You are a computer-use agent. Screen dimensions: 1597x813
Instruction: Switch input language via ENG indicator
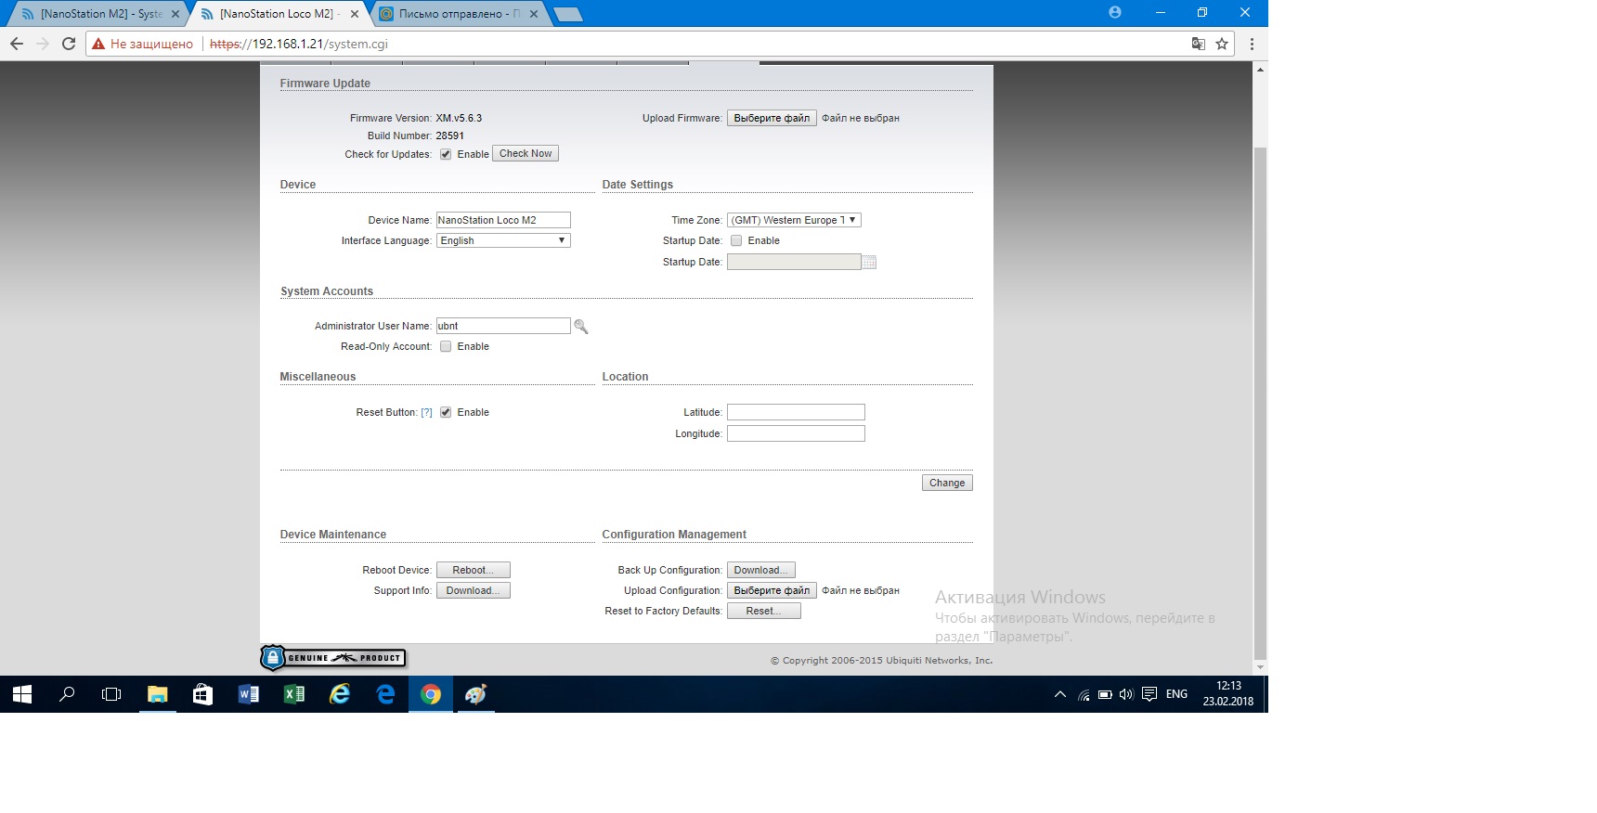coord(1176,694)
